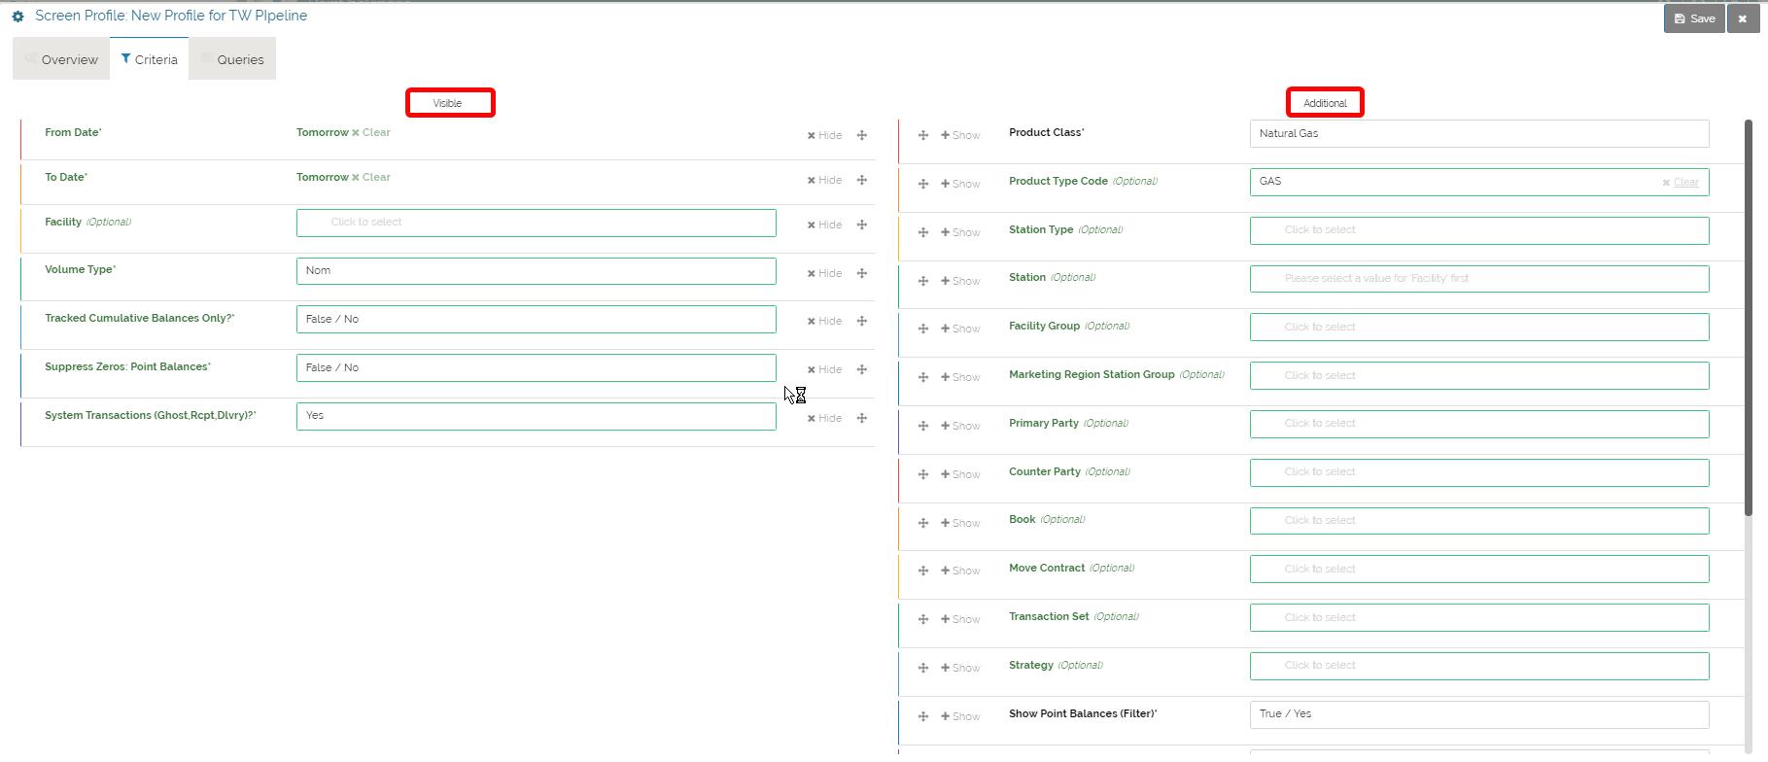Save the screen profile

(x=1694, y=18)
